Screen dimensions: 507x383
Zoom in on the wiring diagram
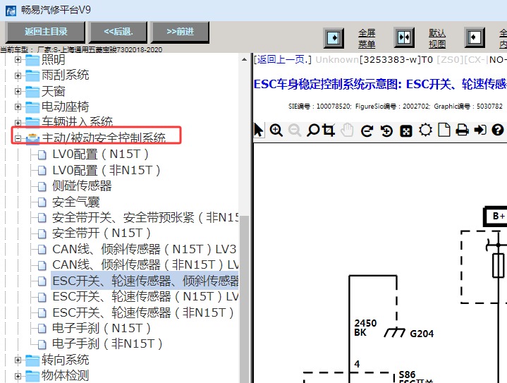tap(276, 130)
